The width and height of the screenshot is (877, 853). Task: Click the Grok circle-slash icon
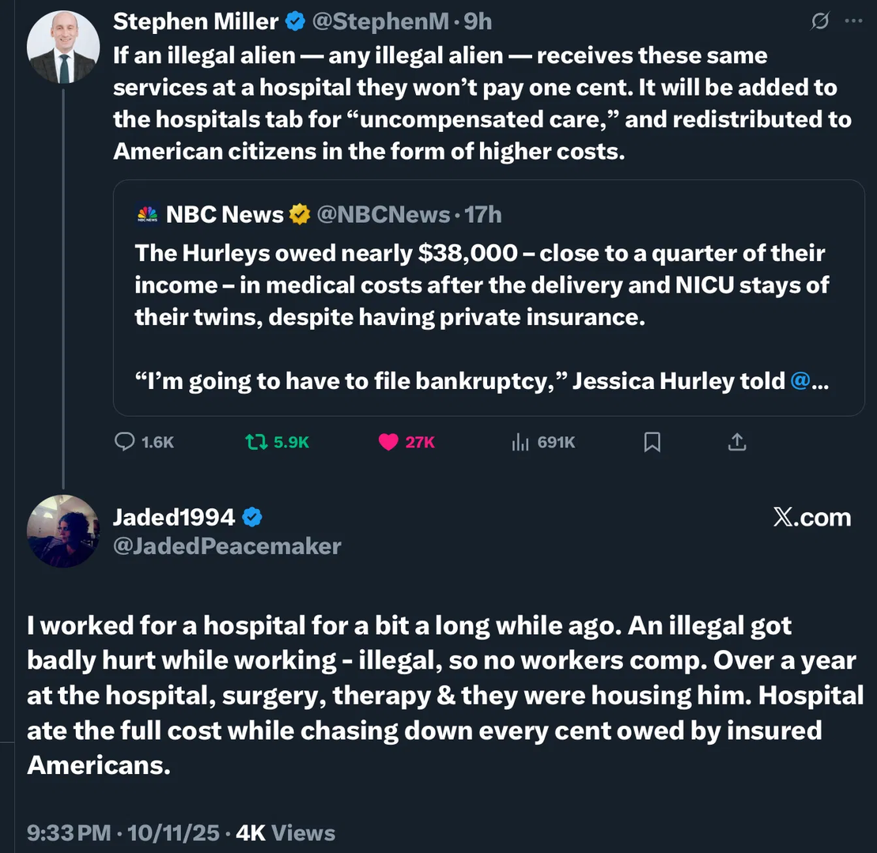[x=820, y=21]
